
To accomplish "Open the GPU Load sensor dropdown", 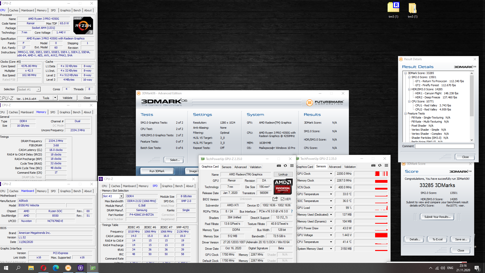I will point(331,208).
